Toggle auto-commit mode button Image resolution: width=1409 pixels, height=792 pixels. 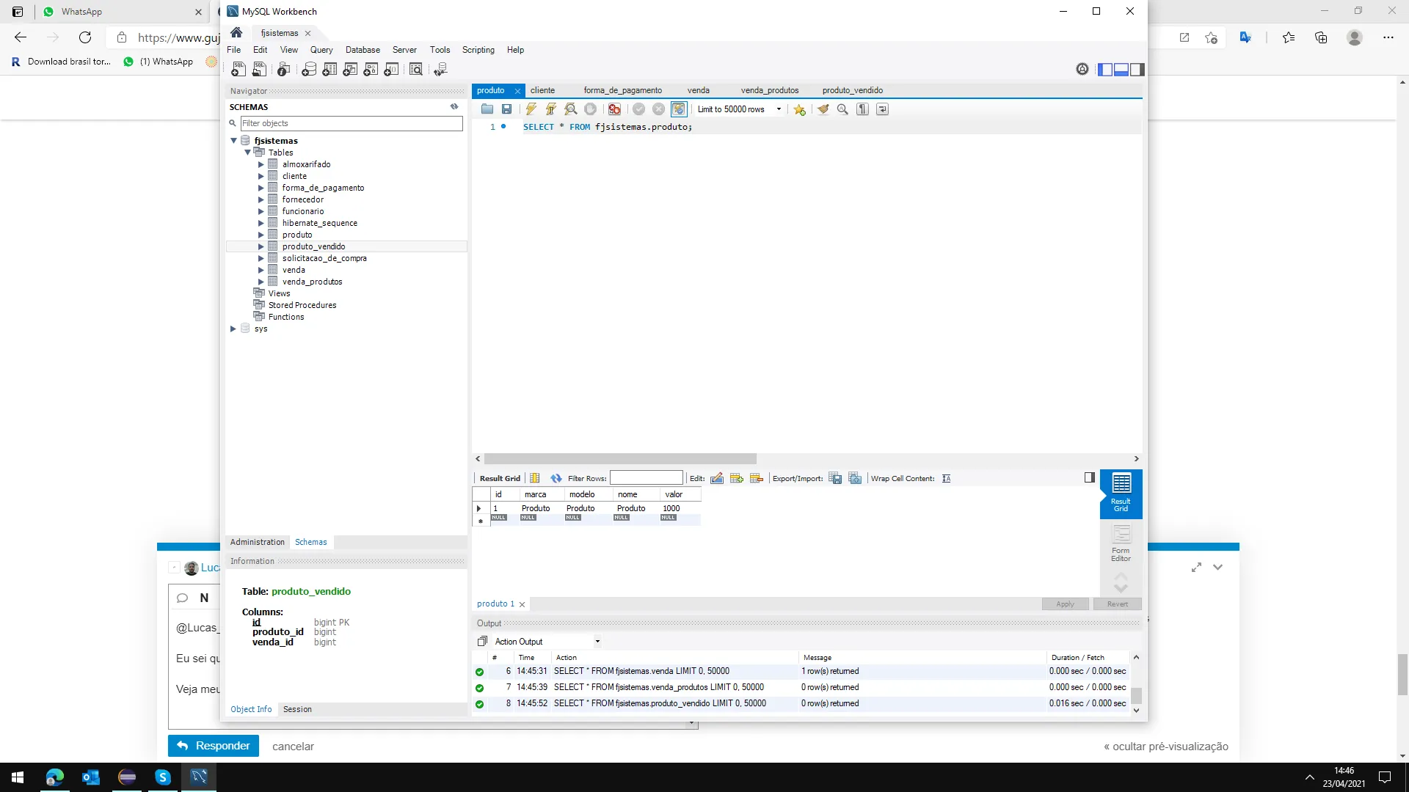click(x=679, y=109)
